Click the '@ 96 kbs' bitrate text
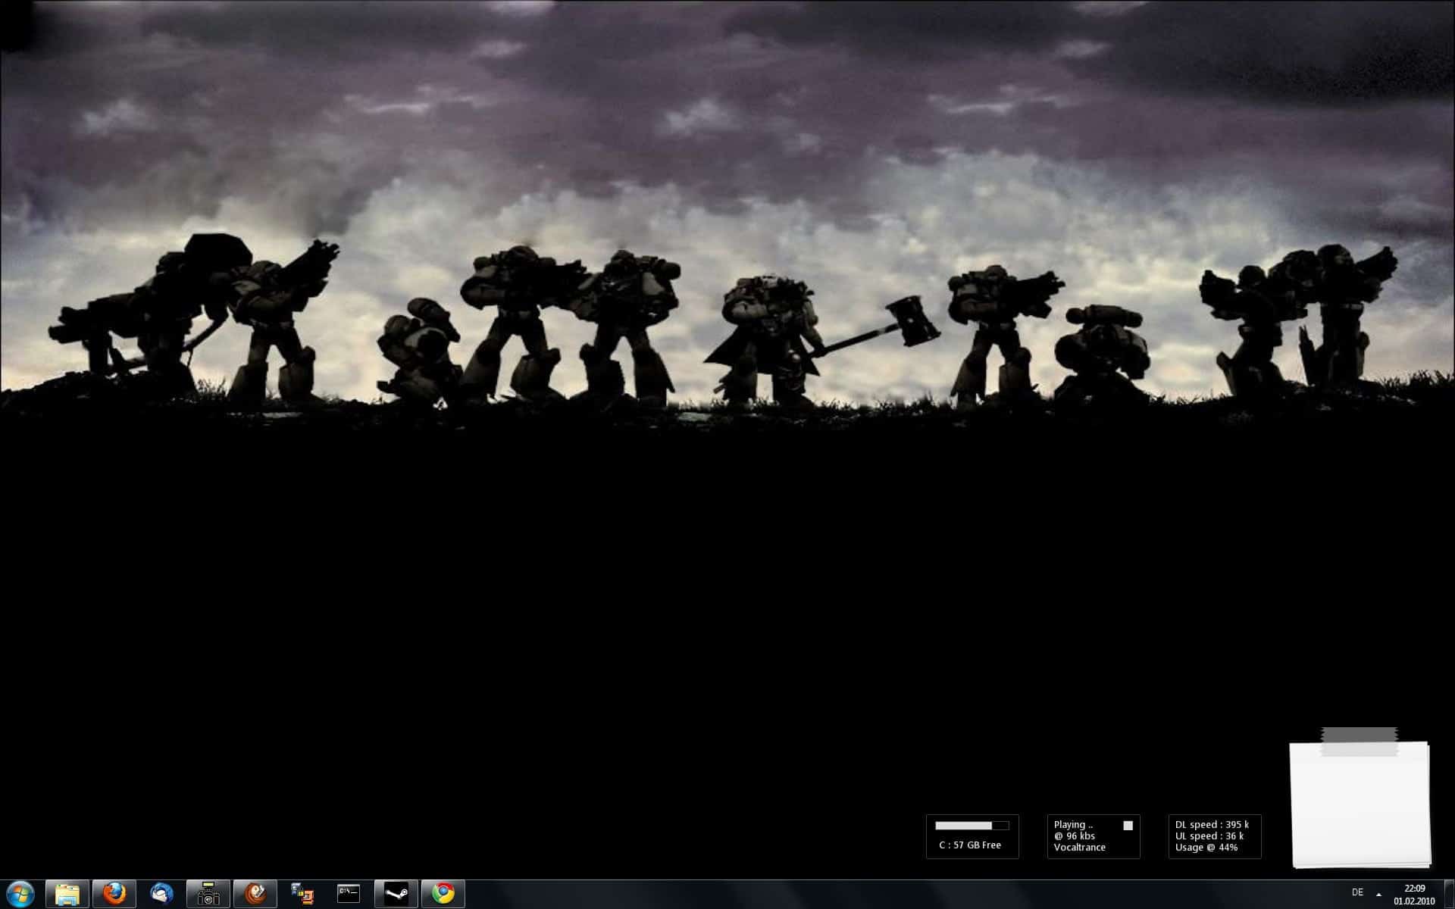Screen dimensions: 1455x909 click(1075, 836)
